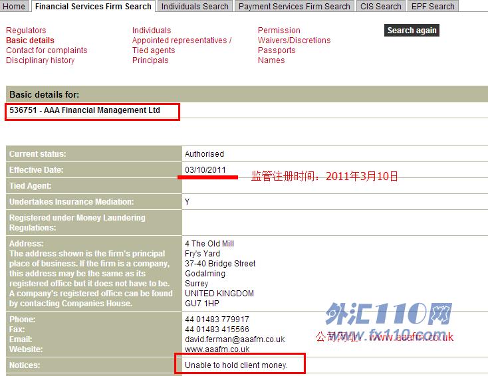
Task: Open the Passports link
Action: pos(277,50)
